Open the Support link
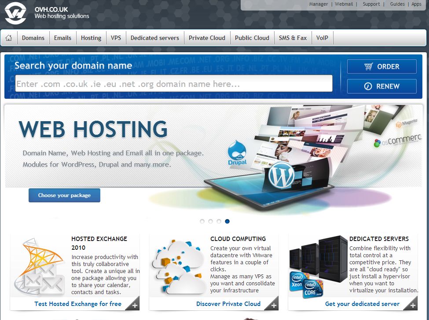Image resolution: width=429 pixels, height=320 pixels. [371, 4]
